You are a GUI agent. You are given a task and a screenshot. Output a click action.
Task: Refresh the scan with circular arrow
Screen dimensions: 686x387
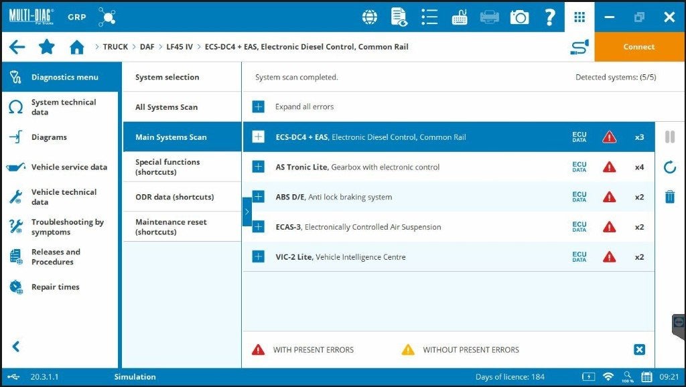pyautogui.click(x=670, y=167)
